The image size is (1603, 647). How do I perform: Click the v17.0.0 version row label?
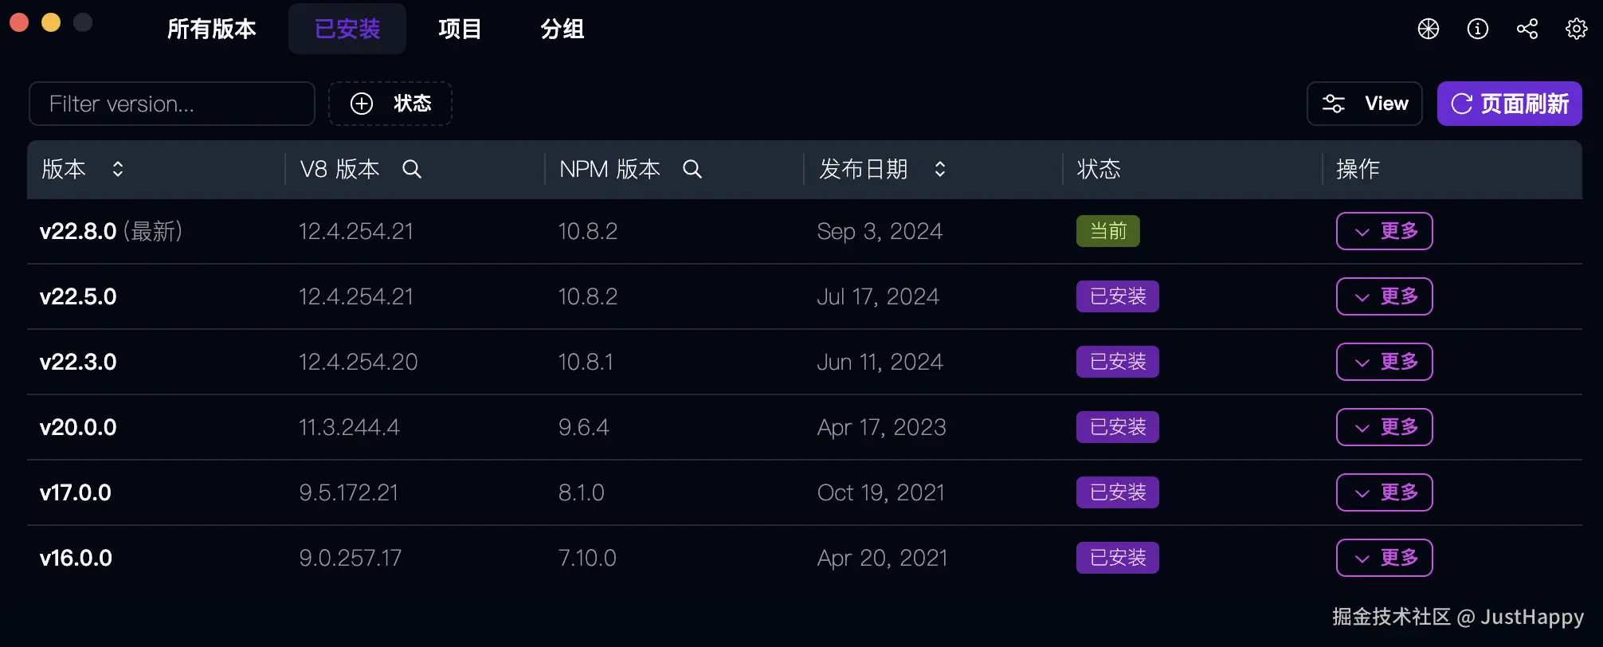[76, 492]
